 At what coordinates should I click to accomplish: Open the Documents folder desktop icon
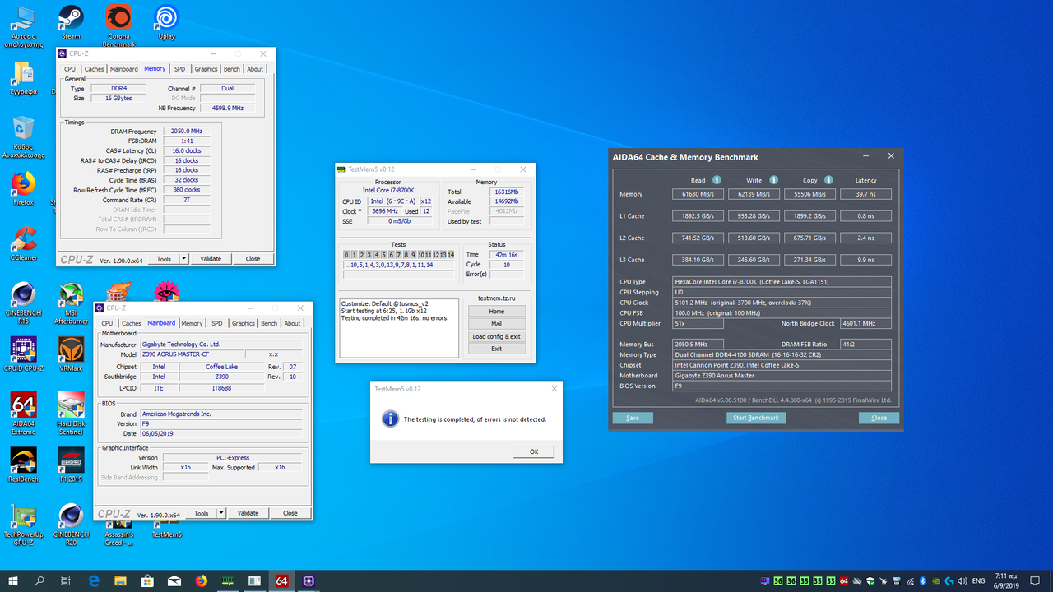pos(23,79)
